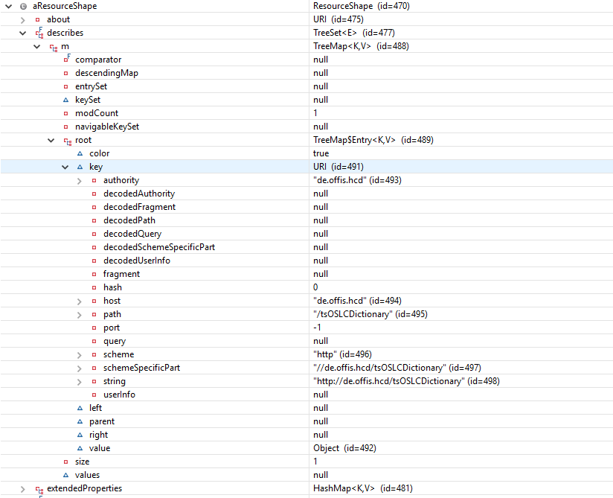Screen dimensions: 613x498
Task: Expand the string field
Action: pos(80,382)
